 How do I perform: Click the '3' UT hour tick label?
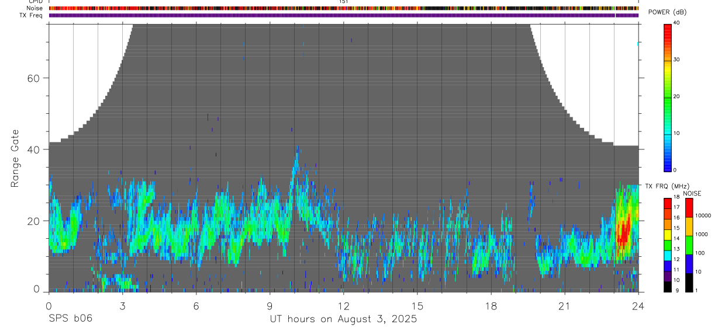[122, 306]
